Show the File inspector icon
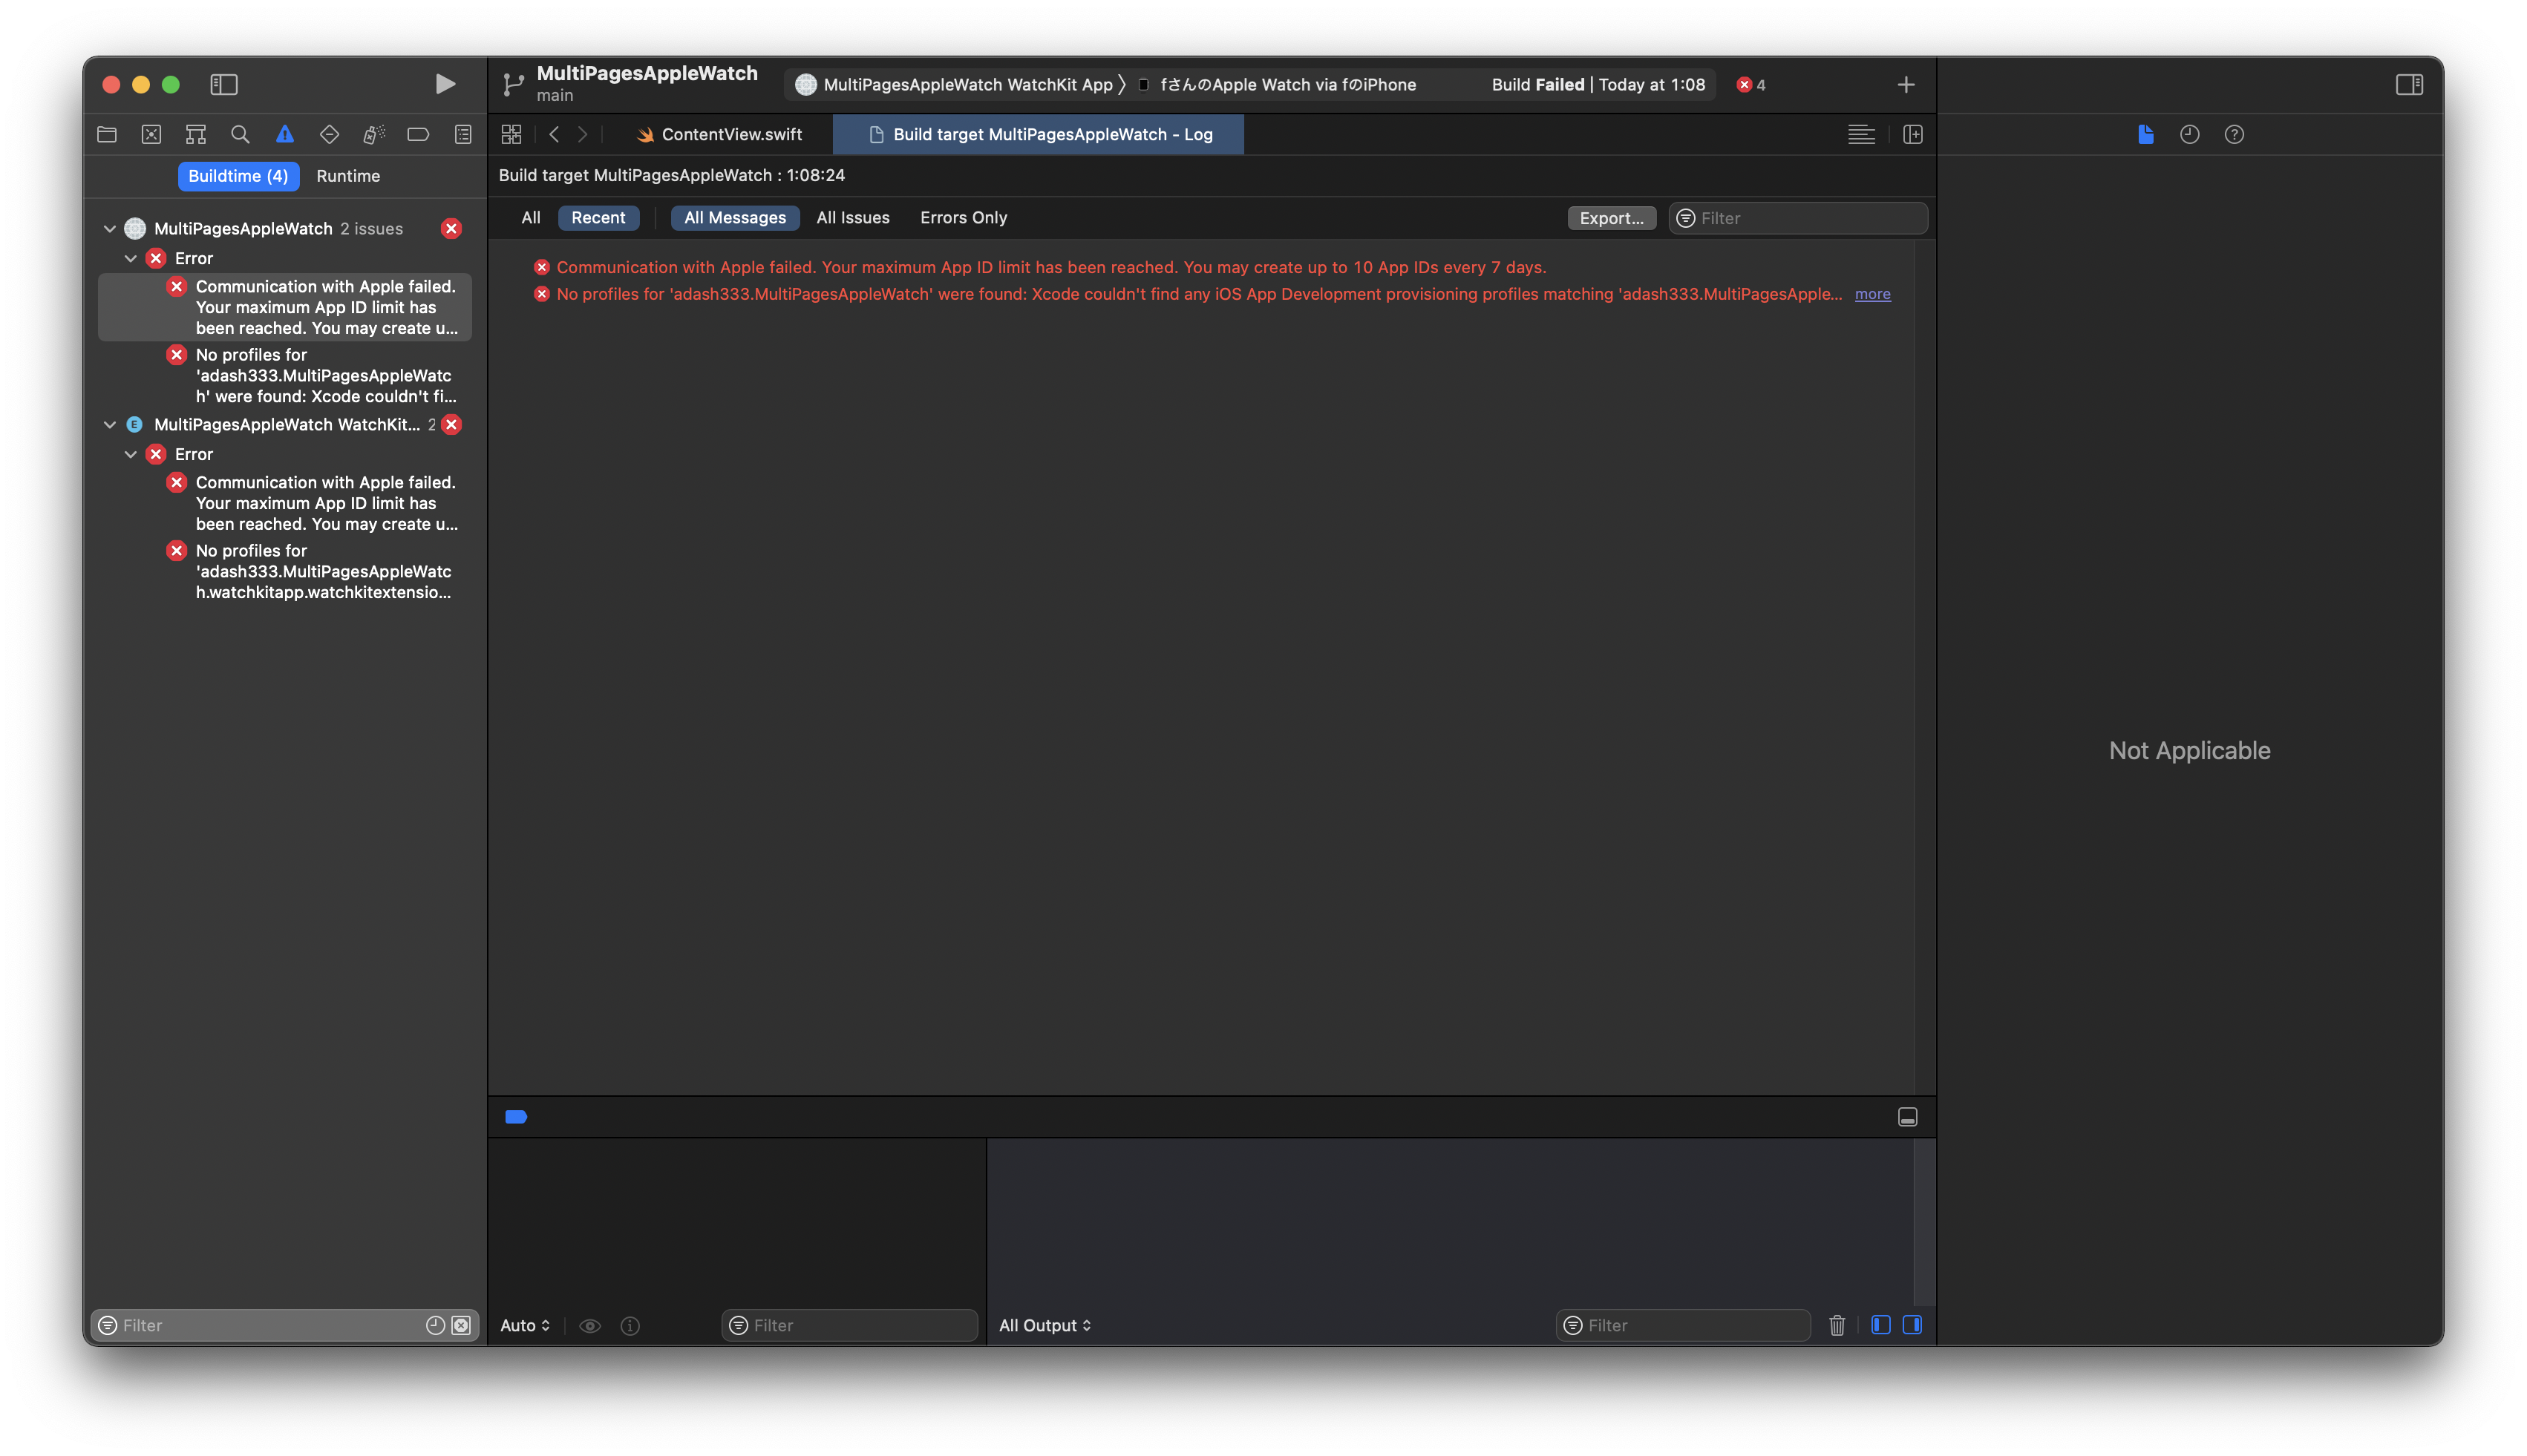Viewport: 2527px width, 1456px height. tap(2145, 134)
